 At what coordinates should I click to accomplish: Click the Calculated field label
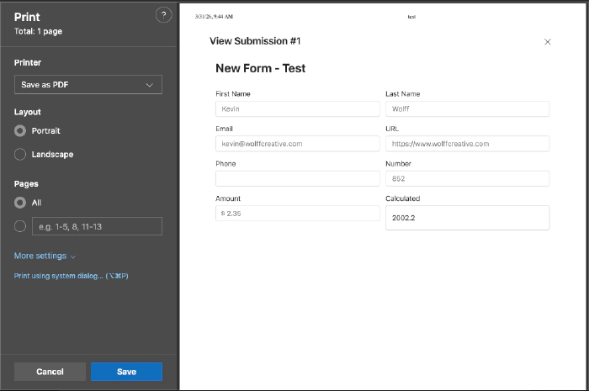(x=403, y=198)
